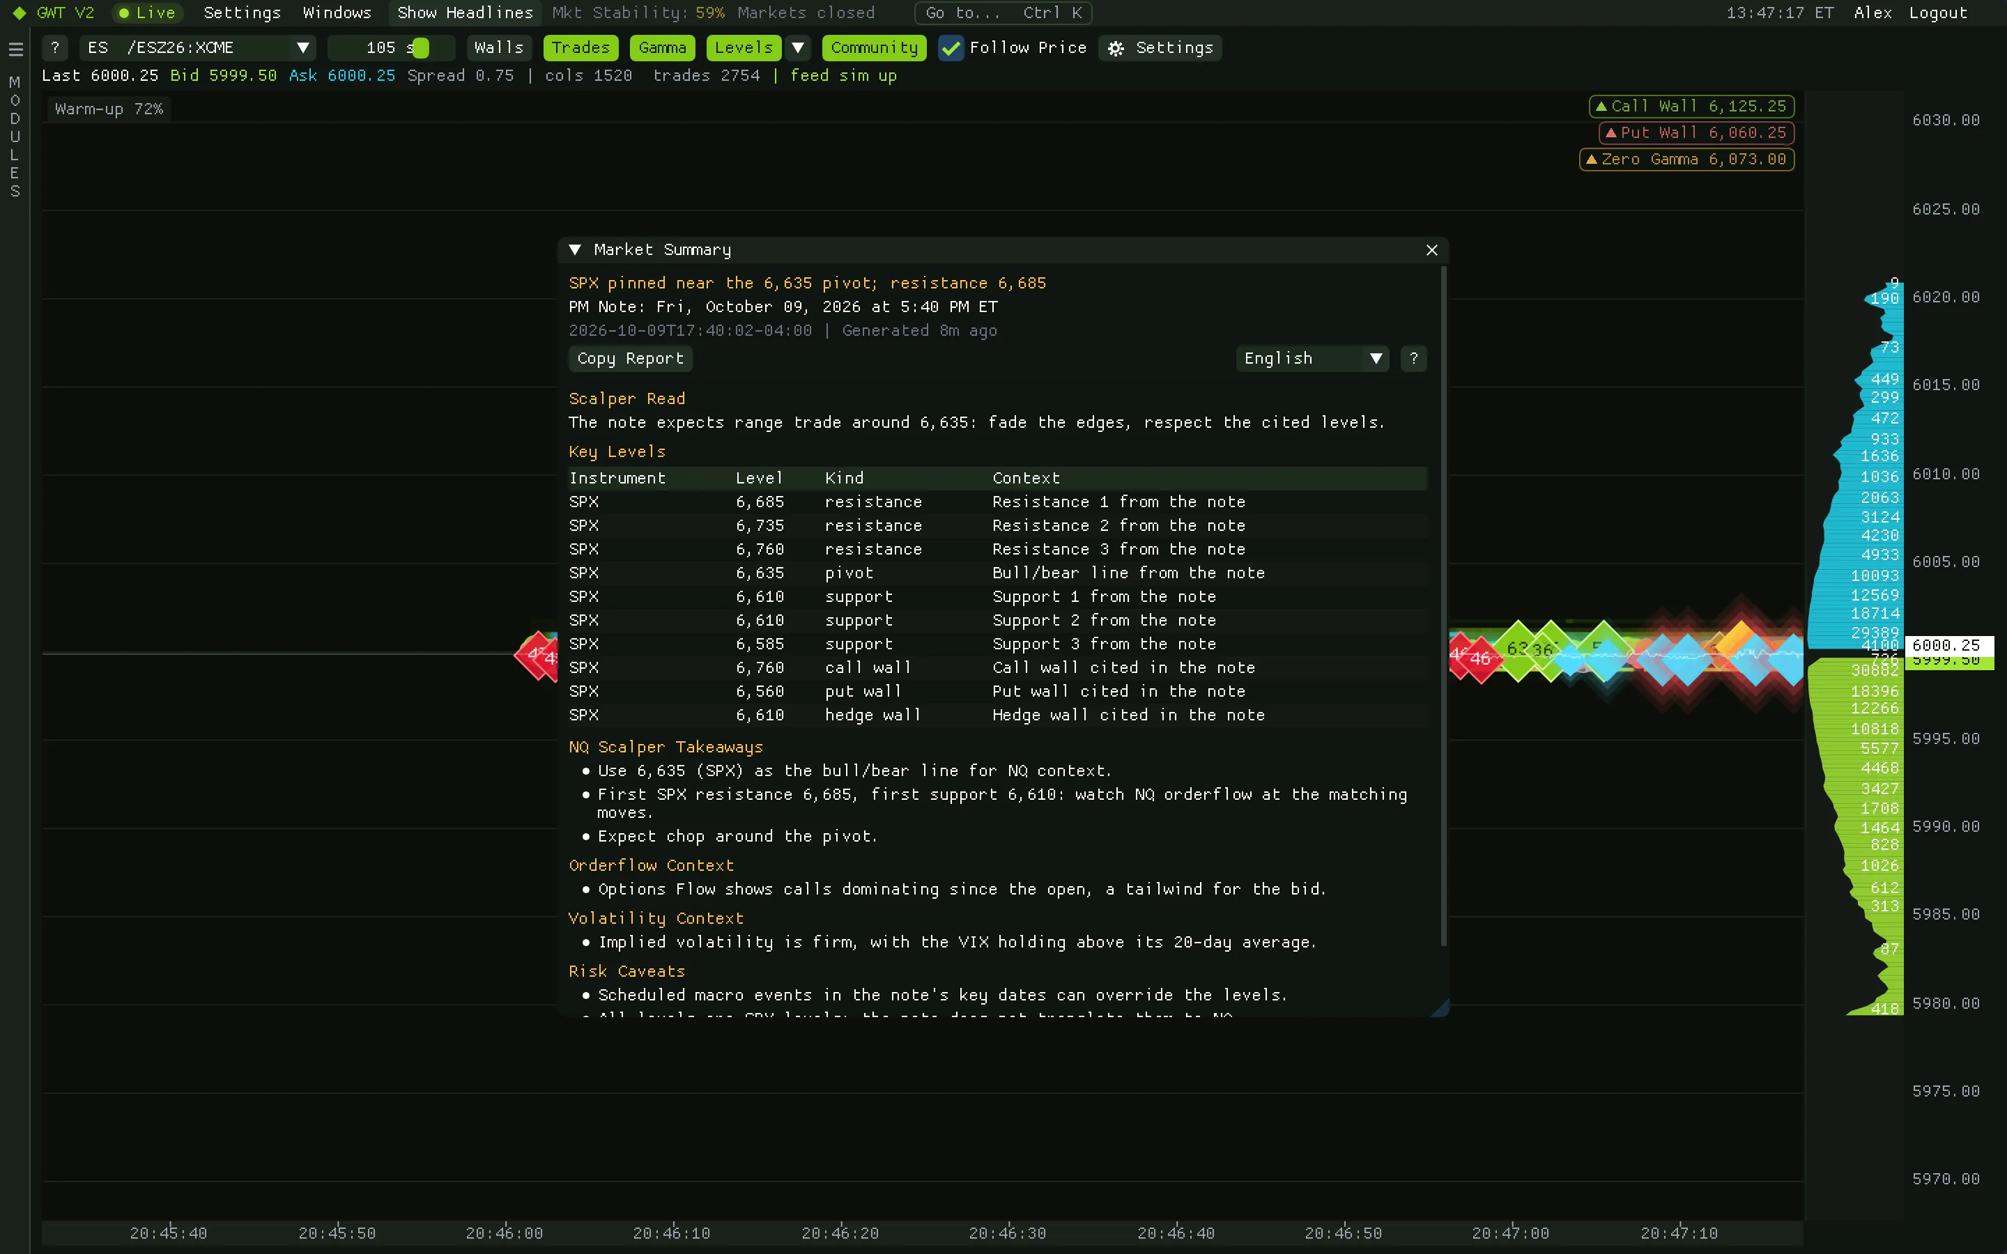Adjust the 105 s time window slider

click(x=392, y=48)
